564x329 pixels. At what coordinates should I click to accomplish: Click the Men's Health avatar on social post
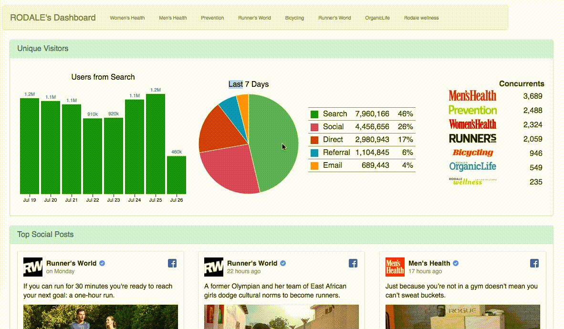coord(395,267)
